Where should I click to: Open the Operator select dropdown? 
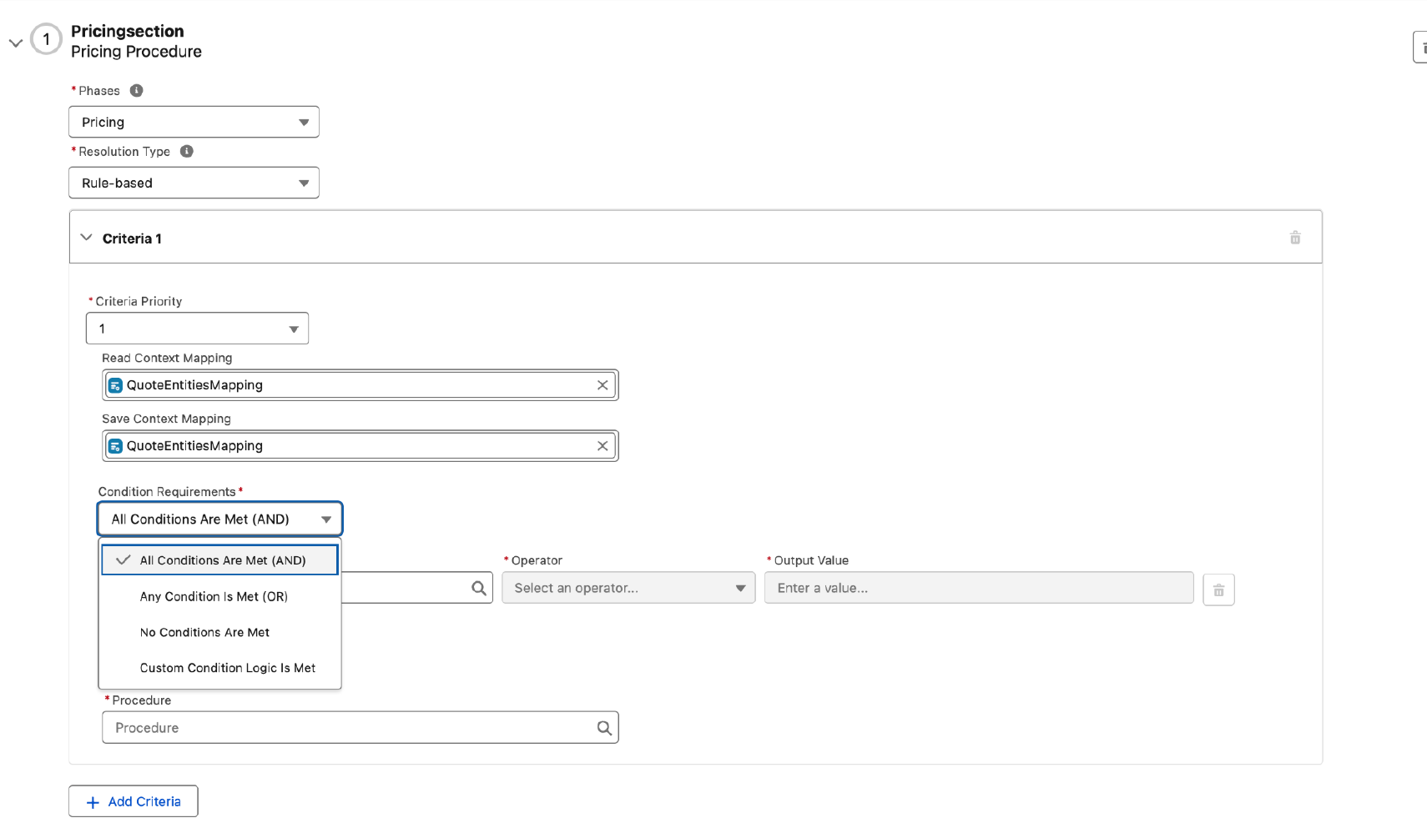pyautogui.click(x=628, y=589)
